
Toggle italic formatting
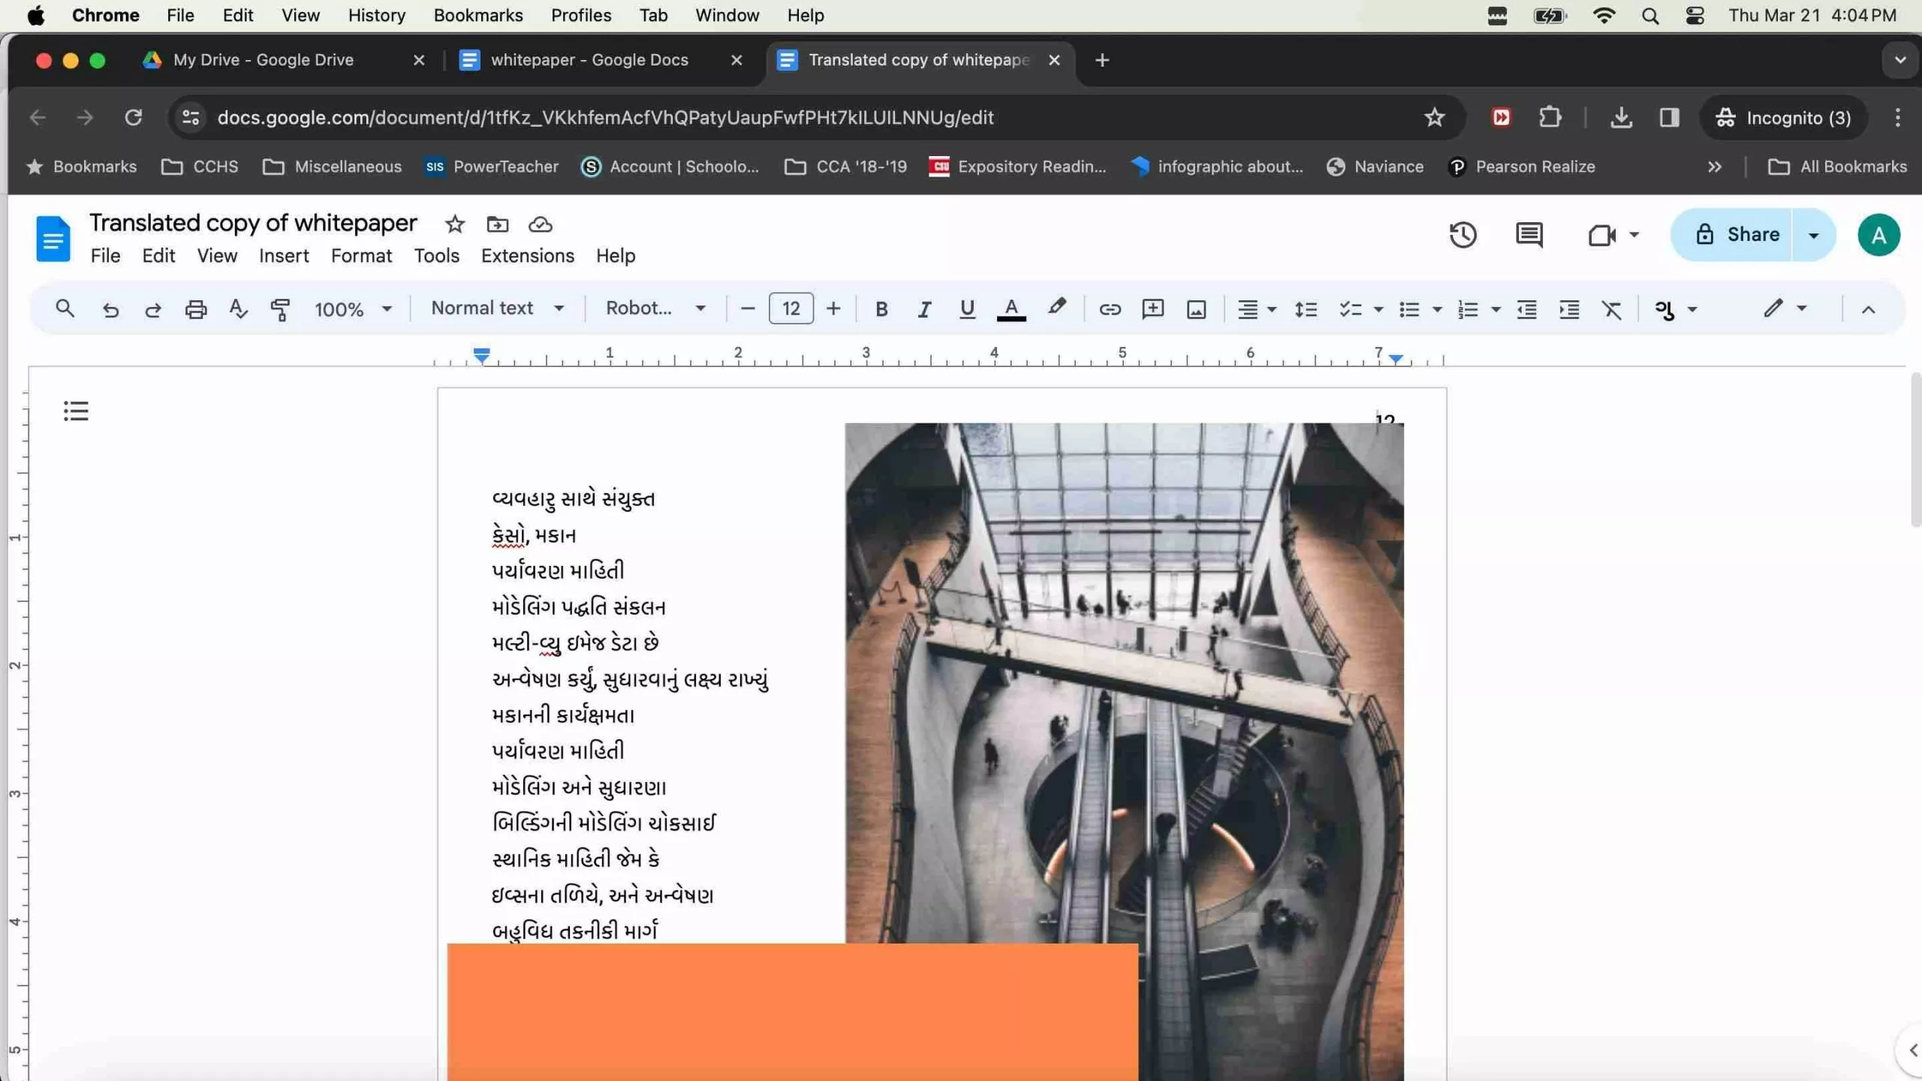coord(923,309)
